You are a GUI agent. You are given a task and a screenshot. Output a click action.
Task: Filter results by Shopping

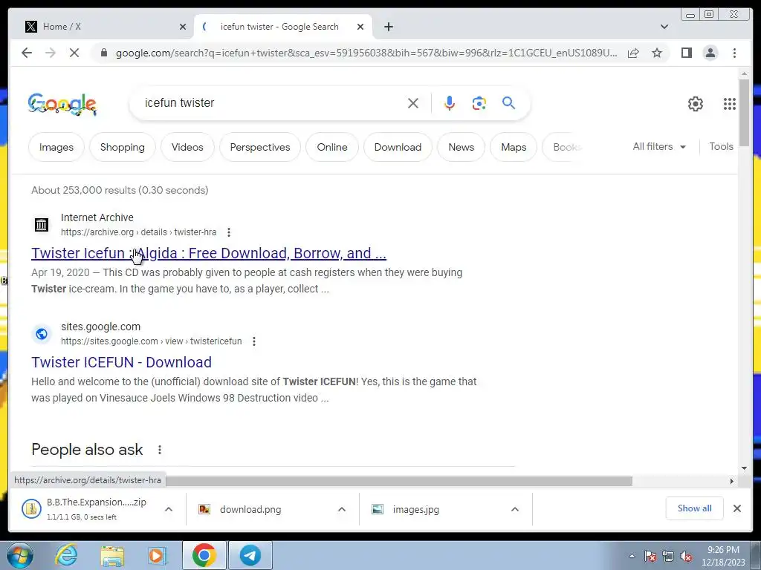[x=123, y=147]
